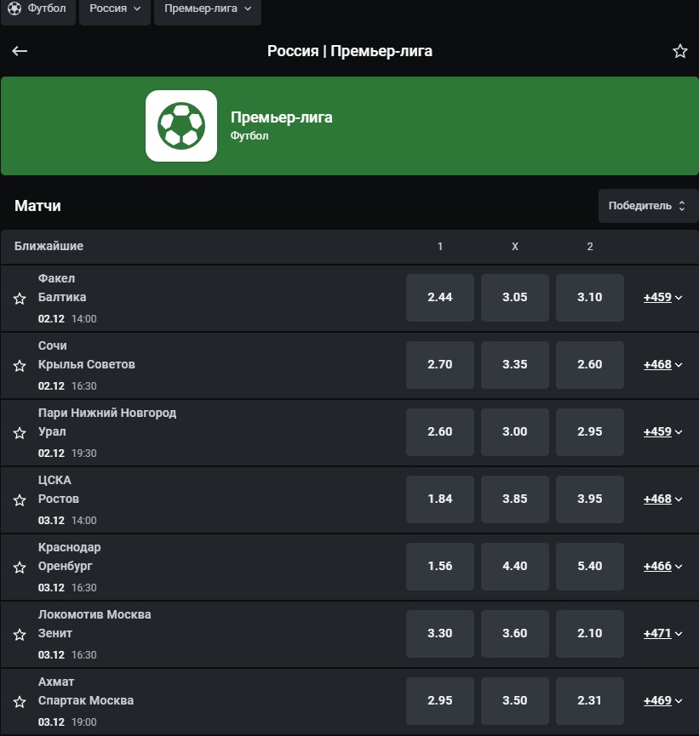Bet on Ростов win at 3.95

click(589, 499)
